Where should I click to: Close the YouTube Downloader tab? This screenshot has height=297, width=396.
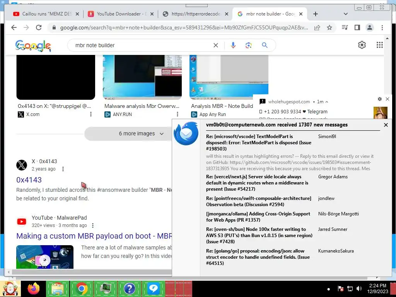pos(152,14)
